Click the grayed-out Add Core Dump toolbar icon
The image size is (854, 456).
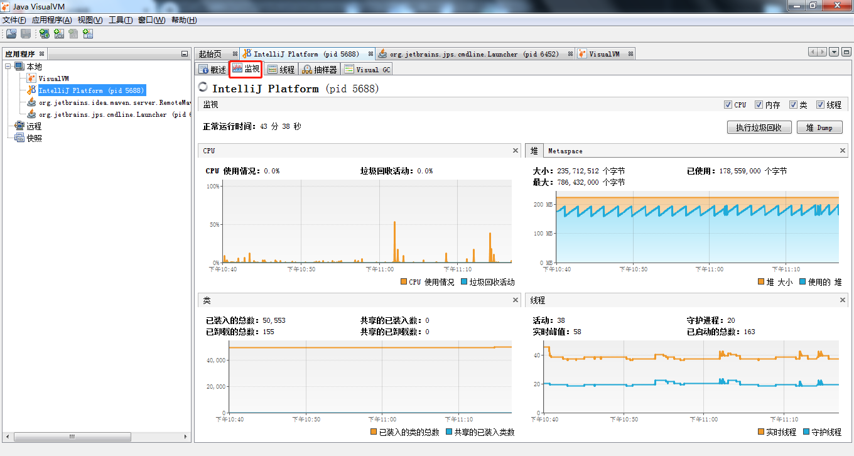point(73,34)
